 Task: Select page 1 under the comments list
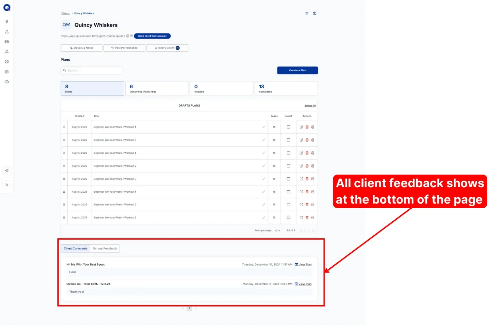tap(189, 308)
